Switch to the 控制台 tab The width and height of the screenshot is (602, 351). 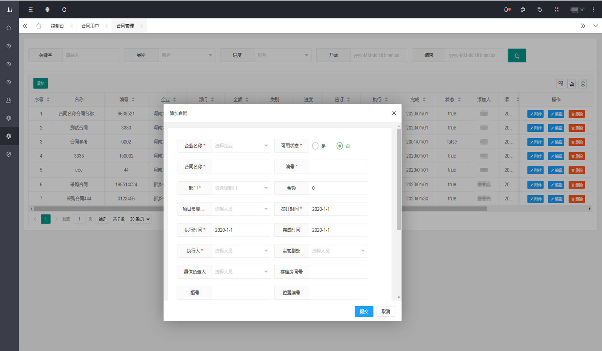[x=57, y=26]
